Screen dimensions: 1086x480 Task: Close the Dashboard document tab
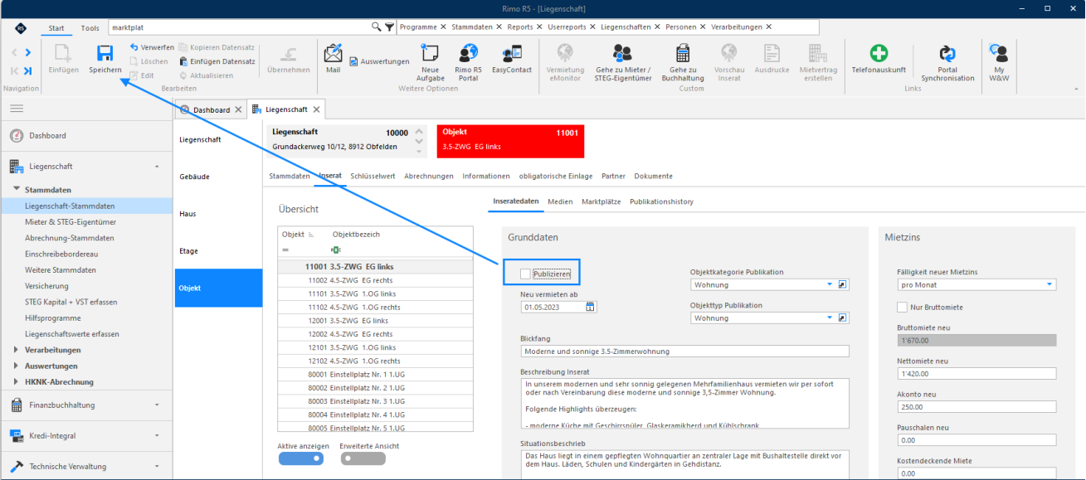239,109
